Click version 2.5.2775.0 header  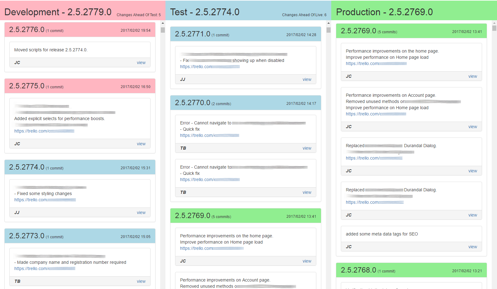coord(80,86)
